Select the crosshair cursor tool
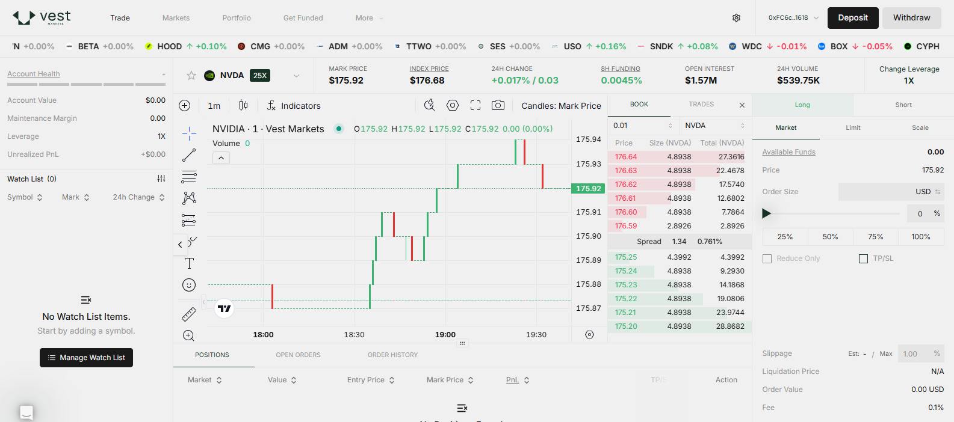The width and height of the screenshot is (954, 422). pos(189,133)
